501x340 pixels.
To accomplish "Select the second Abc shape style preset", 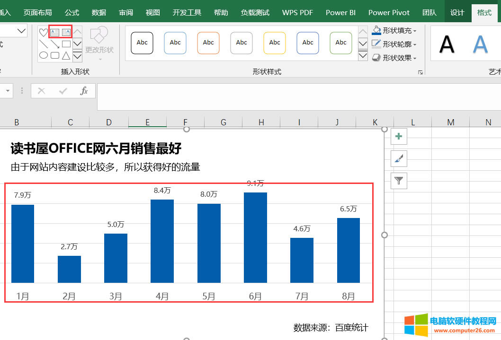I will [x=175, y=43].
